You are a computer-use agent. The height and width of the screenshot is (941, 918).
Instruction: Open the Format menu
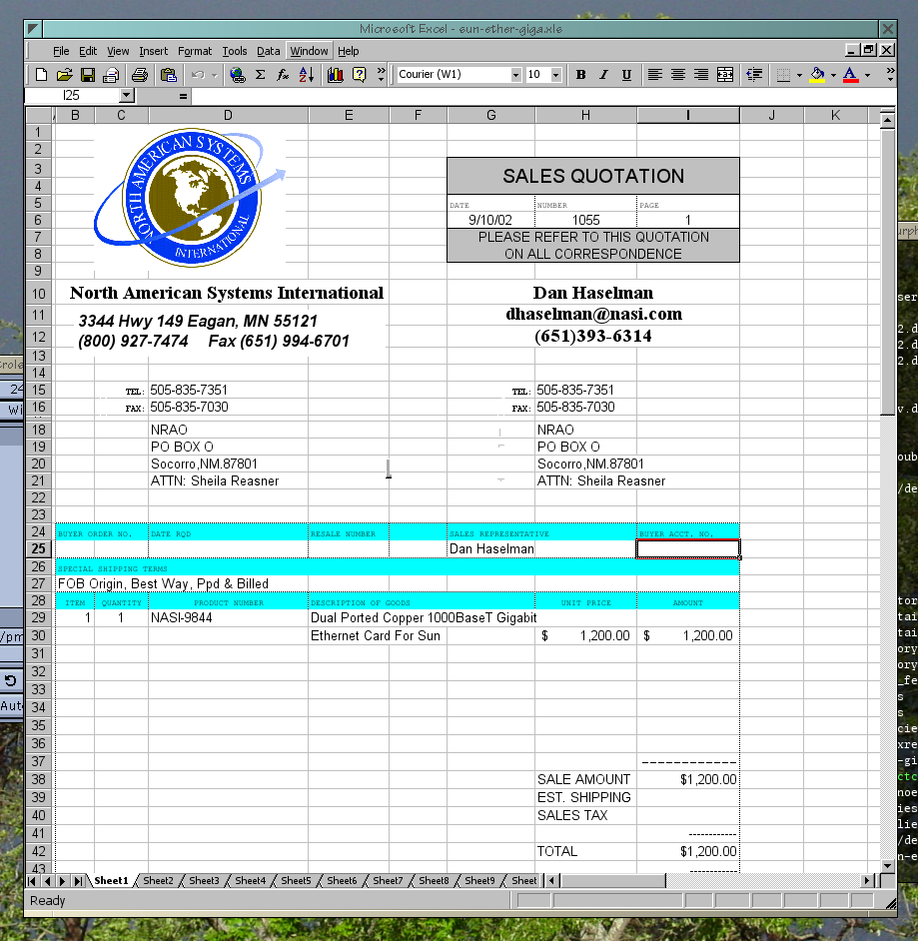195,51
